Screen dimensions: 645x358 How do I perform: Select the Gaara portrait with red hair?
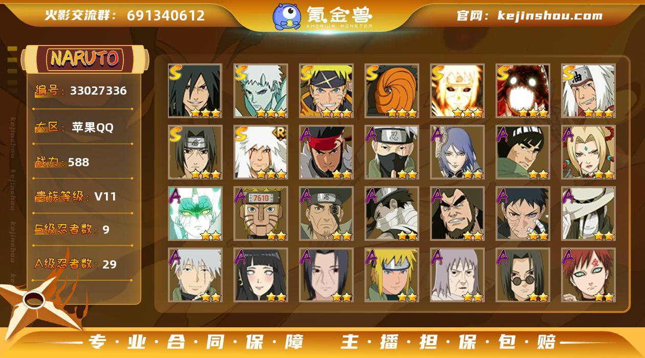[588, 275]
